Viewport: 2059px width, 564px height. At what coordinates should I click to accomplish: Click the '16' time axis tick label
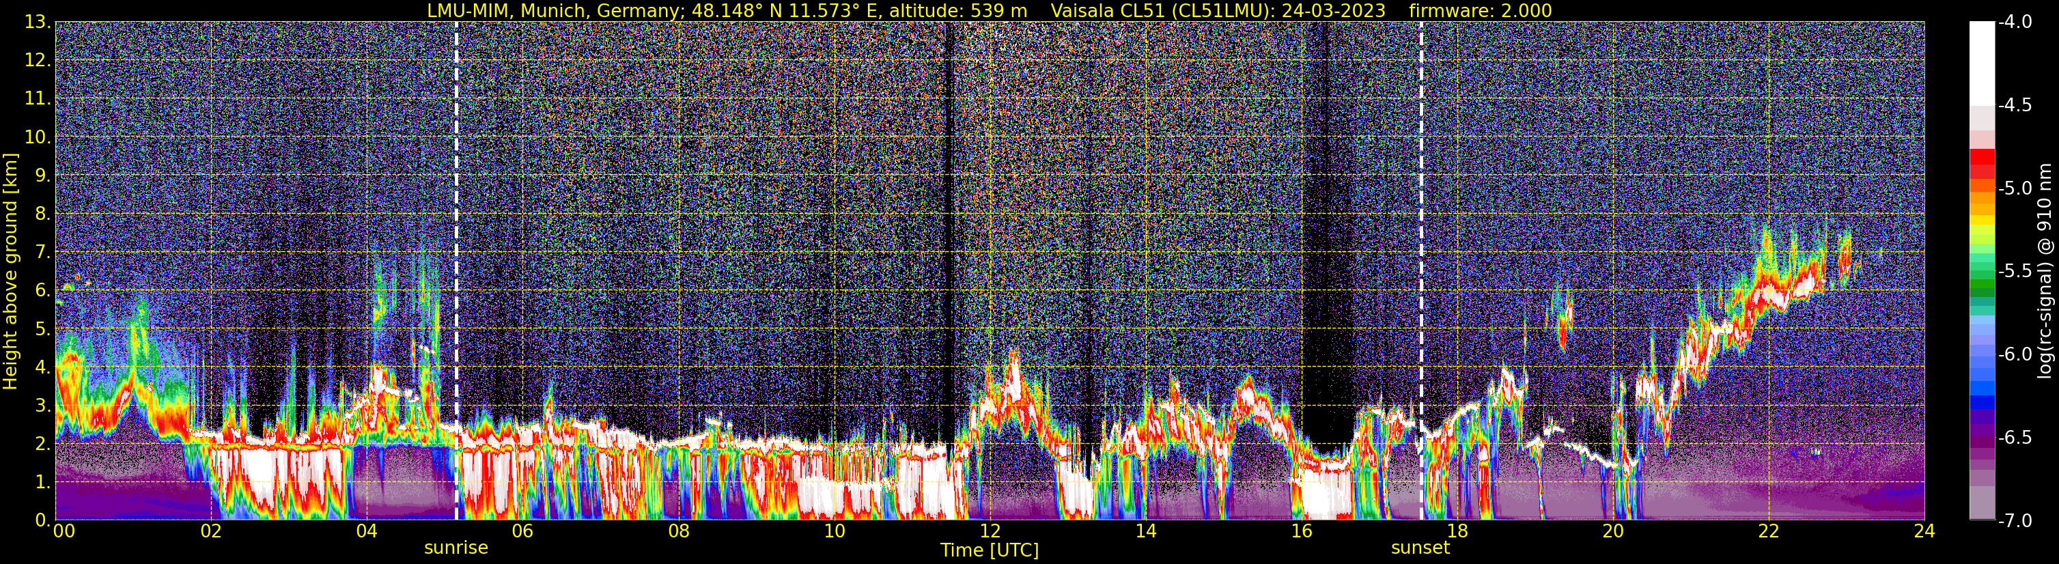pyautogui.click(x=1301, y=531)
